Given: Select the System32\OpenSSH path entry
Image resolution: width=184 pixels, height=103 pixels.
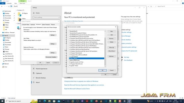Looking at the screenshot, I should [87, 37].
